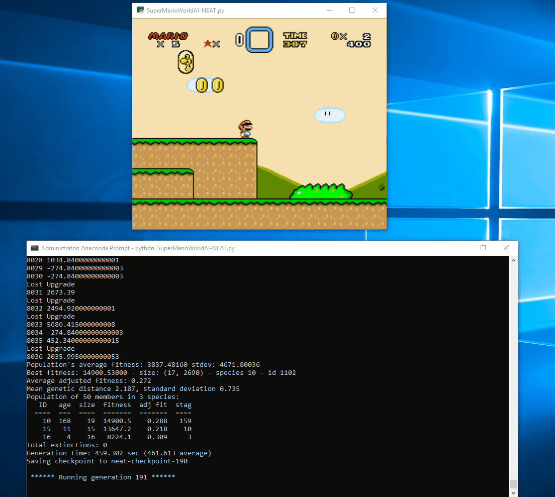
Task: Click adjusted fitness 0.309 for species 16
Action: point(157,437)
